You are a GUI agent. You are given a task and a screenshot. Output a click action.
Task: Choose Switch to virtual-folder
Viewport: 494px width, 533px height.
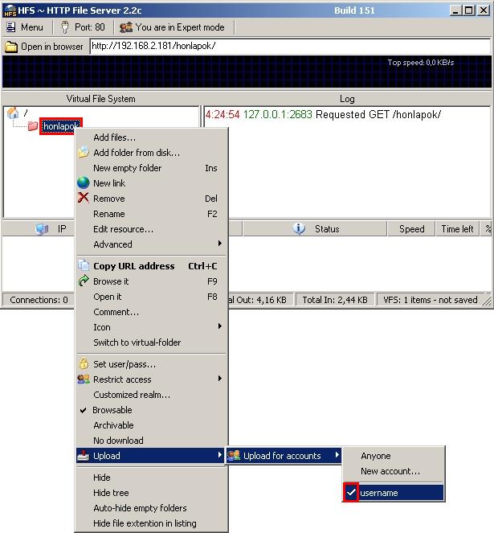pos(151,342)
